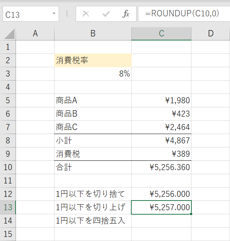Select row 4 header
230x241 pixels.
pyautogui.click(x=8, y=87)
